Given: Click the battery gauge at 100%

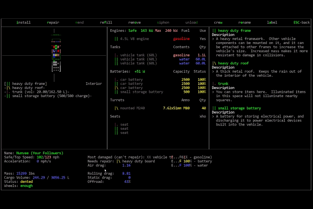Looking at the screenshot, I should 192,161.
